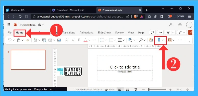The width and height of the screenshot is (198, 96).
Task: Expand the Numbering dropdown arrow
Action: pos(115,40)
